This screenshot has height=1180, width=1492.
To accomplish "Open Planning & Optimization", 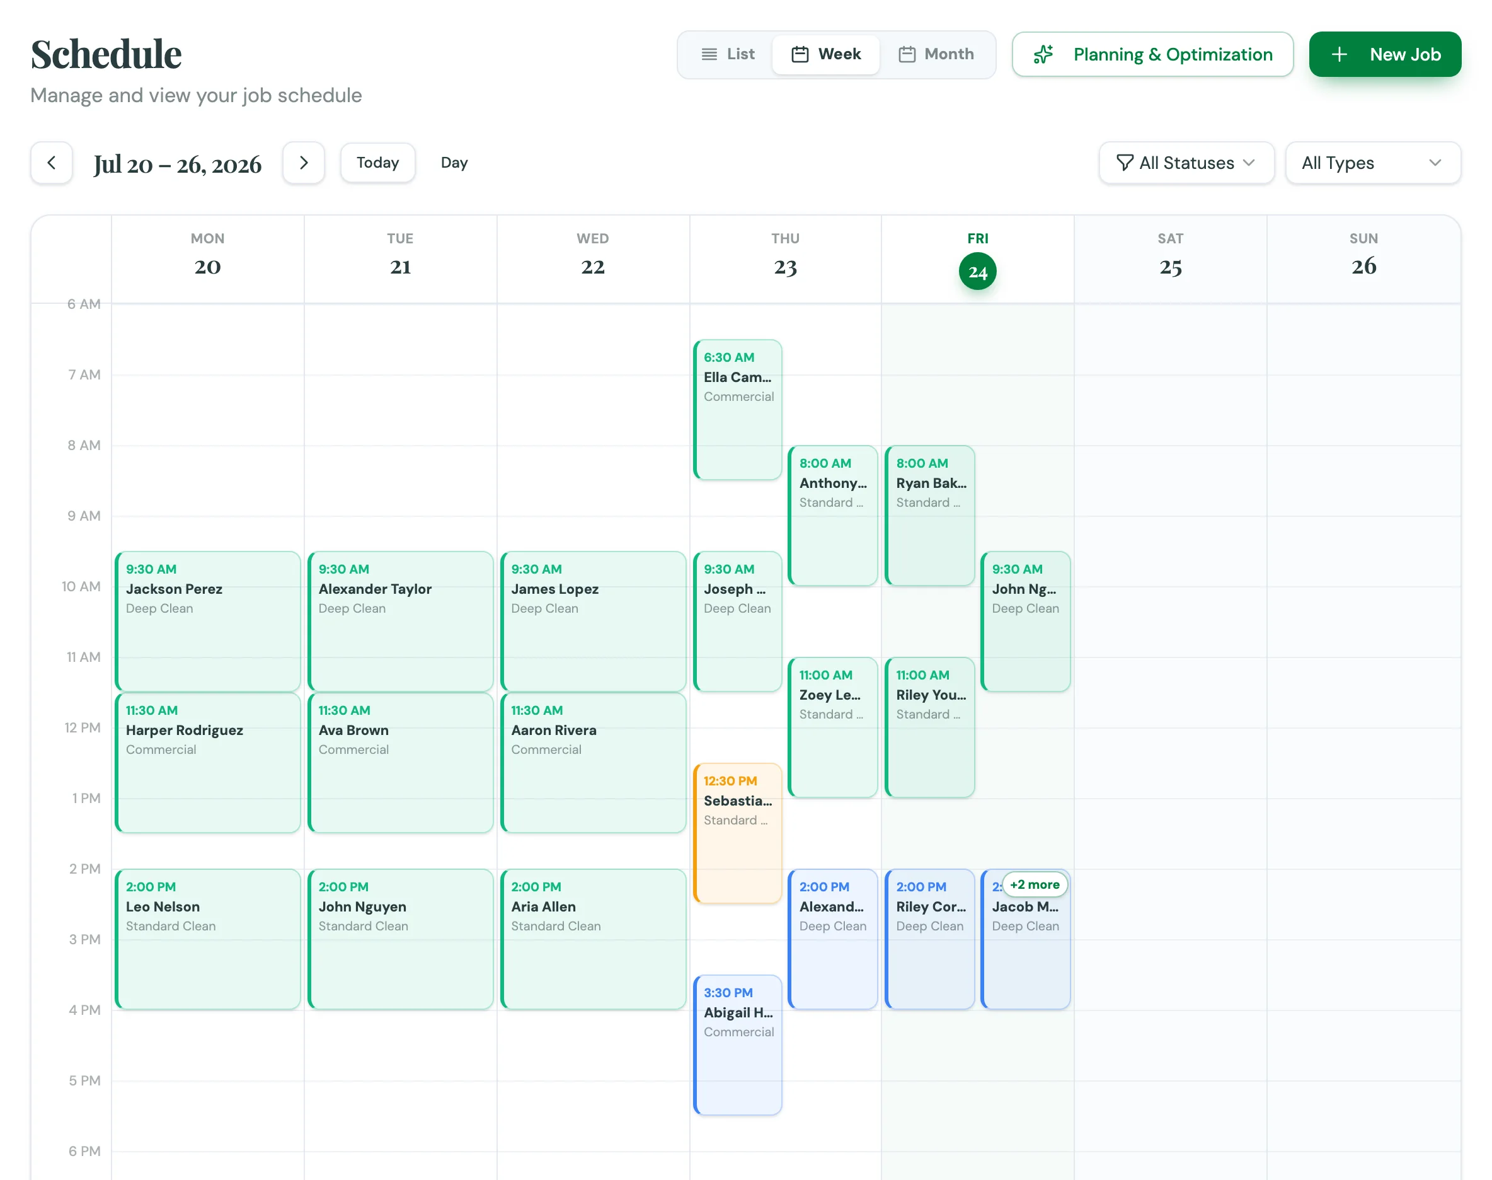I will pyautogui.click(x=1152, y=55).
